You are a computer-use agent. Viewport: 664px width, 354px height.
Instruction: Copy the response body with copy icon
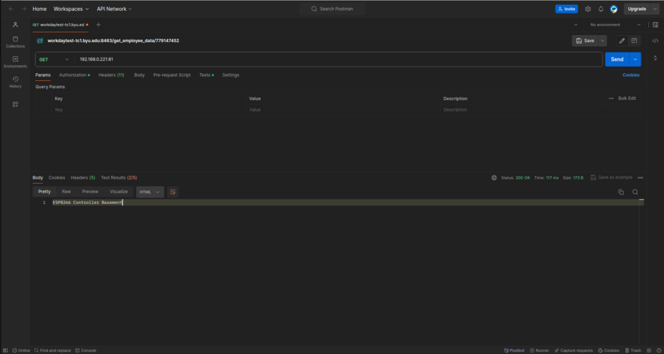pyautogui.click(x=621, y=192)
